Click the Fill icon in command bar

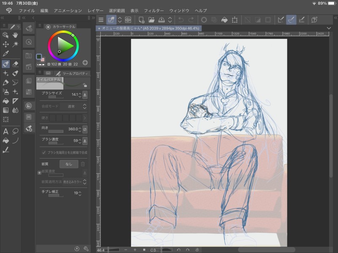click(225, 20)
